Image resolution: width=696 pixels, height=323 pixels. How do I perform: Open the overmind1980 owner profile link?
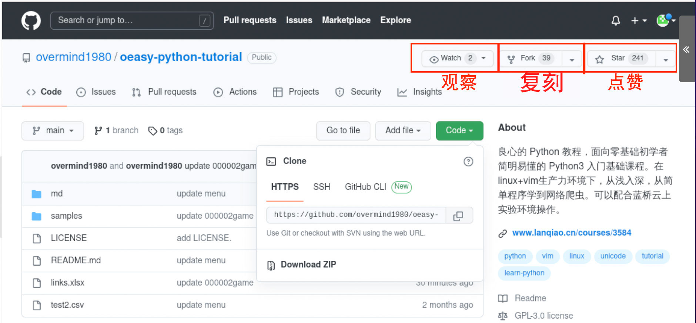[x=73, y=57]
